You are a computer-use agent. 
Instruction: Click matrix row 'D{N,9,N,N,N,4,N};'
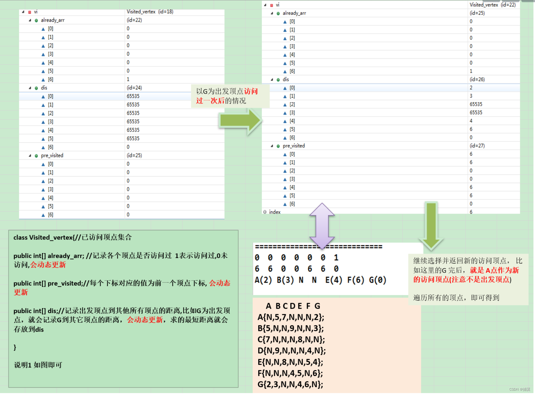click(292, 351)
